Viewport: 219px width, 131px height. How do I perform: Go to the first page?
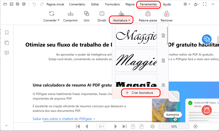[x=78, y=126]
